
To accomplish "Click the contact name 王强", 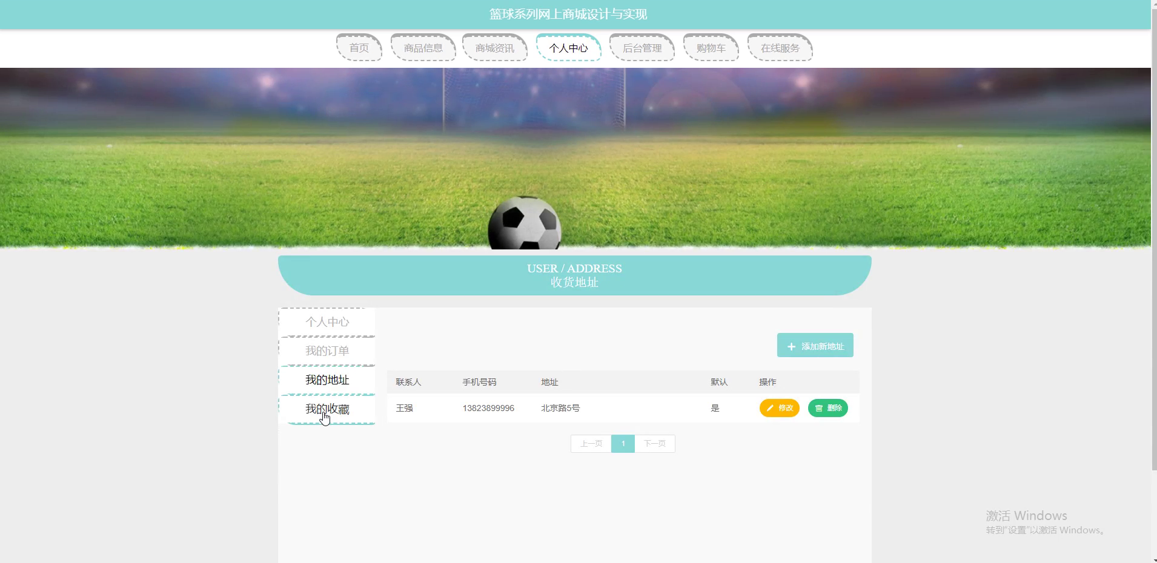I will click(x=405, y=408).
